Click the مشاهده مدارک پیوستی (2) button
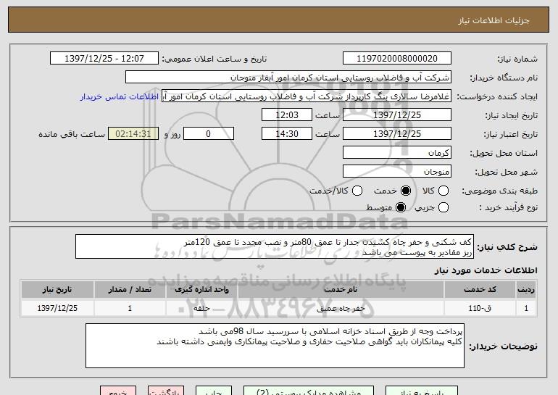The height and width of the screenshot is (395, 558). 309,391
